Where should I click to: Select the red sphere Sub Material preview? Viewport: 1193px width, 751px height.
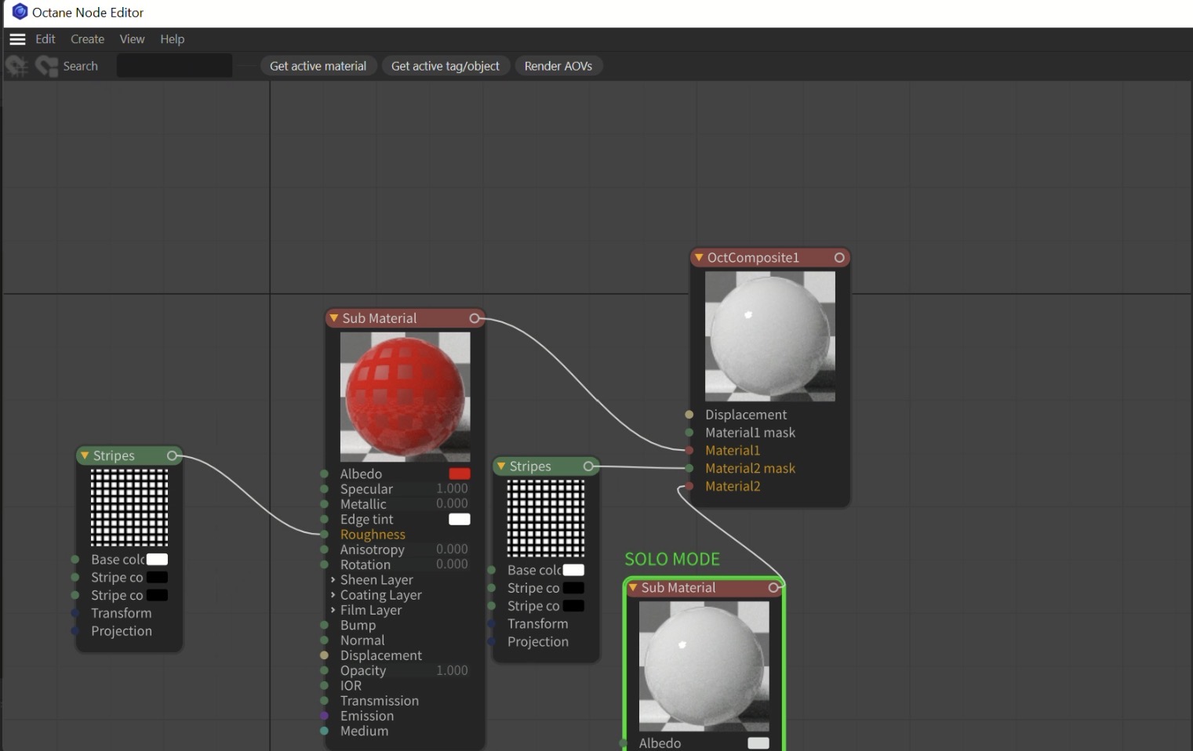click(406, 397)
